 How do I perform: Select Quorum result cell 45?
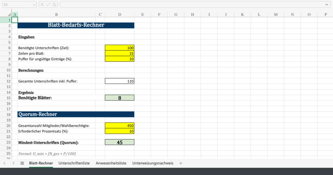pyautogui.click(x=120, y=142)
